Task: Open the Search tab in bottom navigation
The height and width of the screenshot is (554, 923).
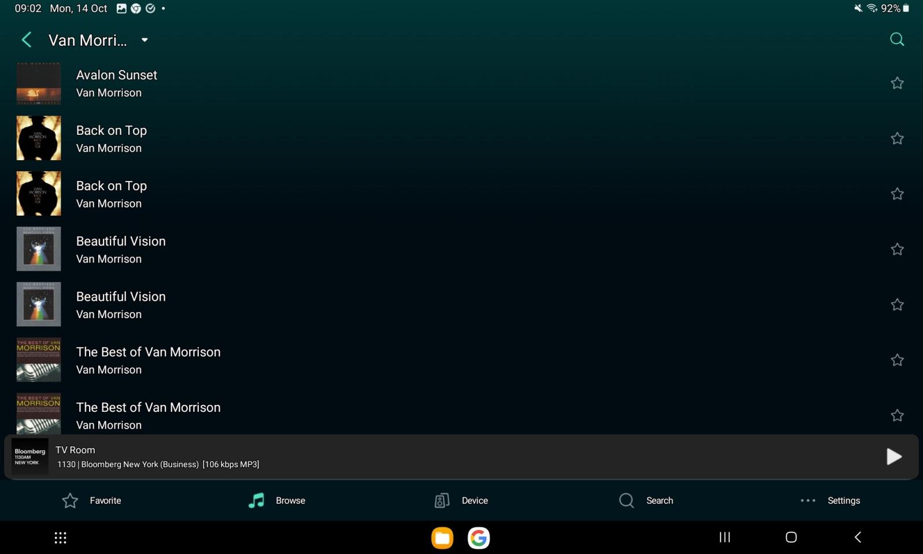Action: tap(645, 501)
